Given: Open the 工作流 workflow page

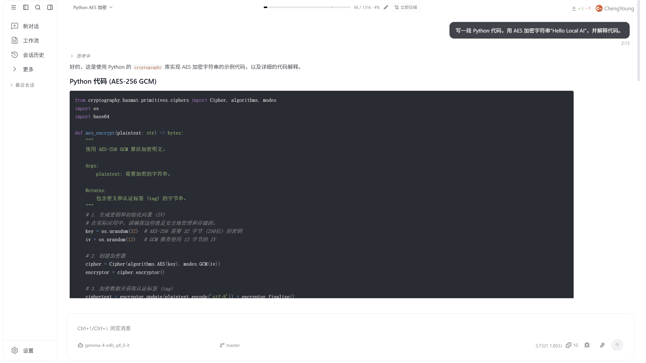Looking at the screenshot, I should (30, 41).
